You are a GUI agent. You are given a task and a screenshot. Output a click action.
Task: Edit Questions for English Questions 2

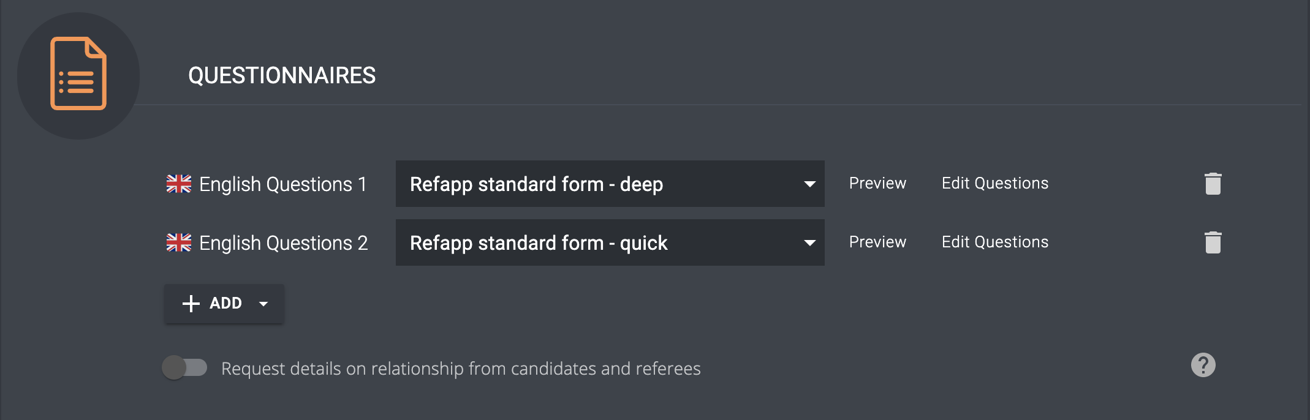click(995, 242)
